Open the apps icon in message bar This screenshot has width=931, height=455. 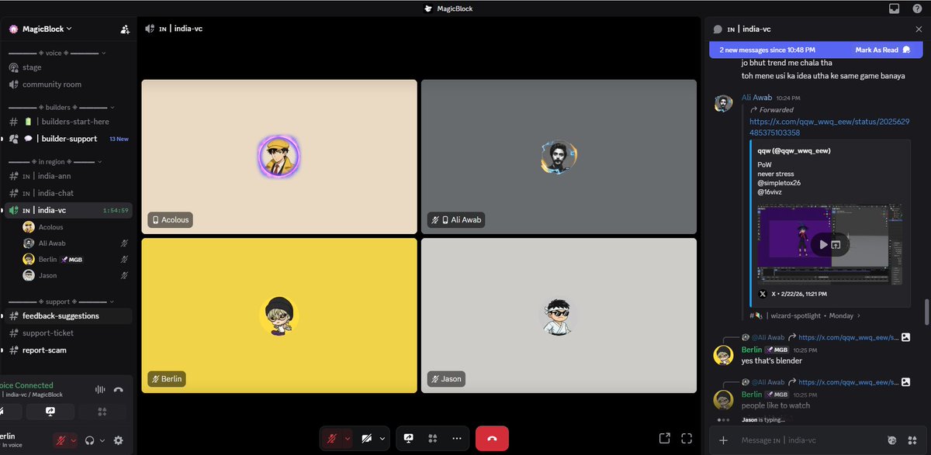(912, 440)
